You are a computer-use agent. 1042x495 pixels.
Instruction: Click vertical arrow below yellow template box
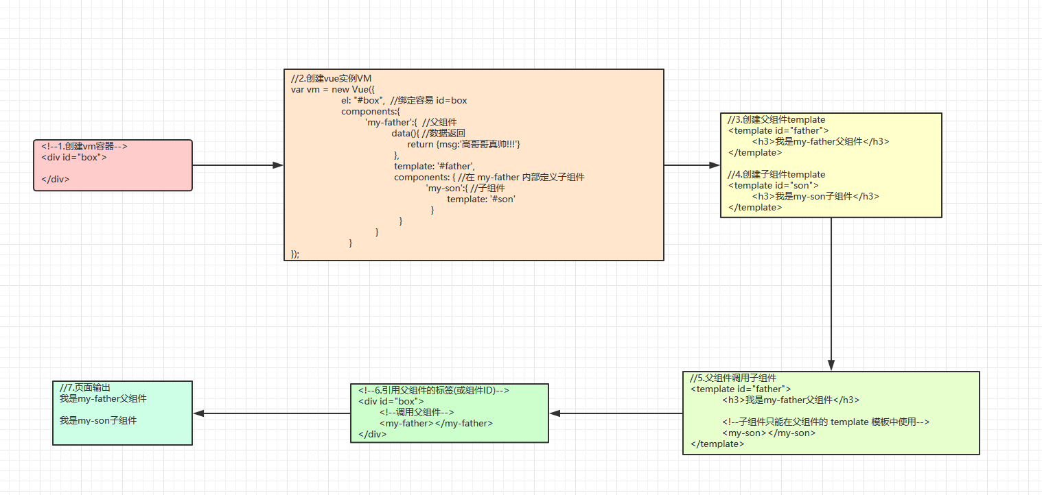(831, 294)
